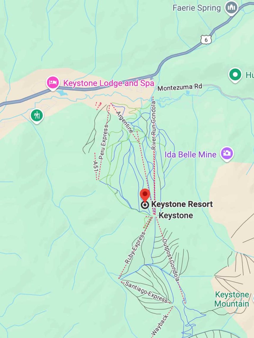Tap the green hiking trail marker
The height and width of the screenshot is (338, 254).
point(37,116)
